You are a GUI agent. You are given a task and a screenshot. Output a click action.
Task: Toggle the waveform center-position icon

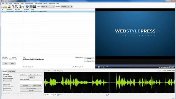58,95
